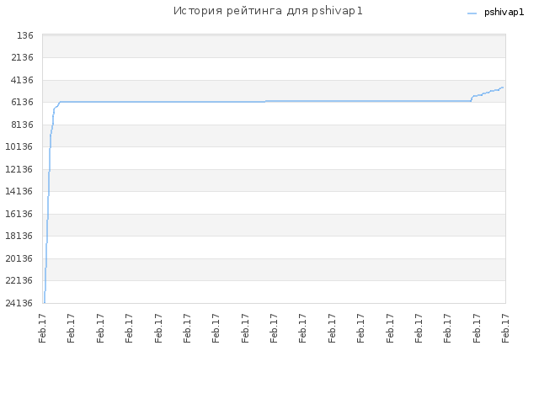
Task: Select the 16136 y-axis label
Action: click(x=19, y=214)
